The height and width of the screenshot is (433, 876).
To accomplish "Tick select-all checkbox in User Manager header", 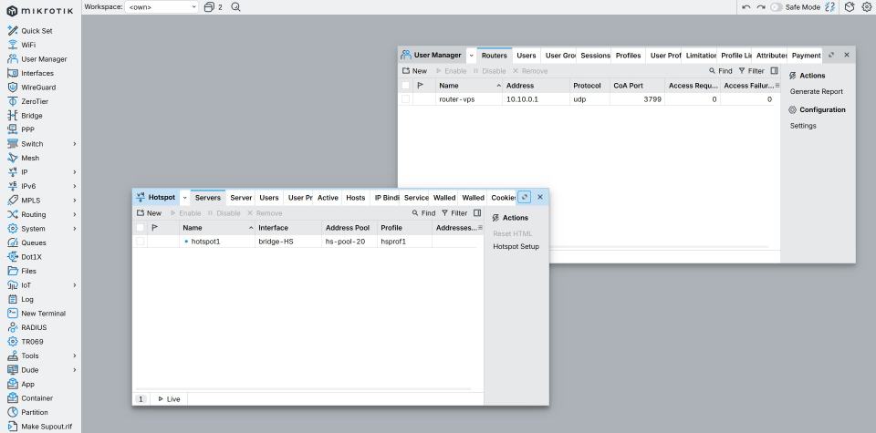I will click(405, 86).
